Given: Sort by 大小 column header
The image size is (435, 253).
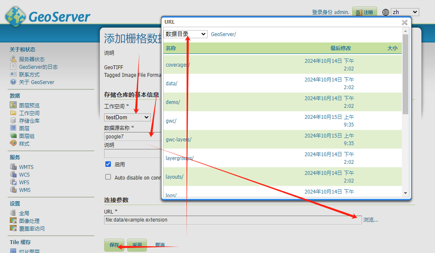Looking at the screenshot, I should (392, 48).
